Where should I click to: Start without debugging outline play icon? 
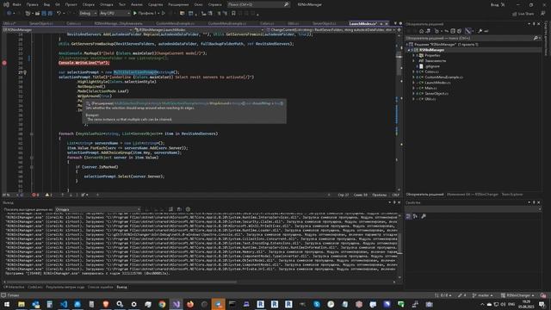[x=164, y=14]
